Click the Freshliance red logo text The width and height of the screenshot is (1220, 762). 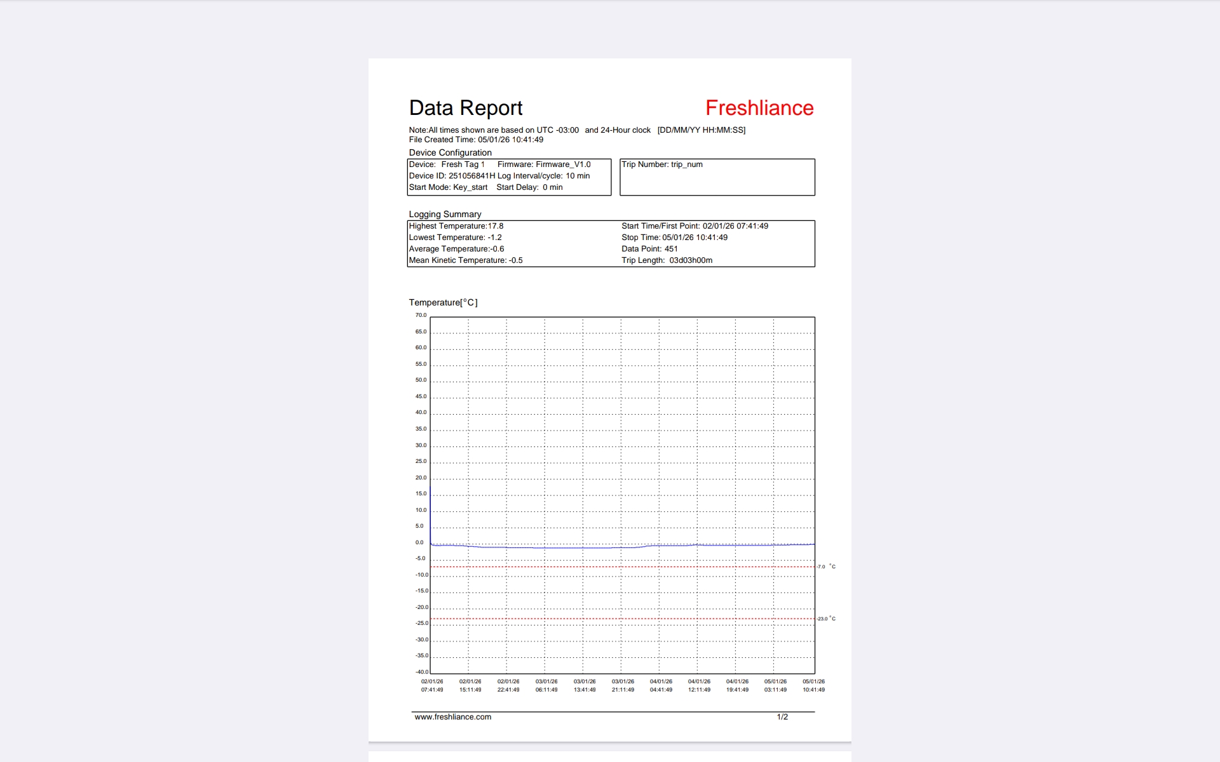point(759,108)
